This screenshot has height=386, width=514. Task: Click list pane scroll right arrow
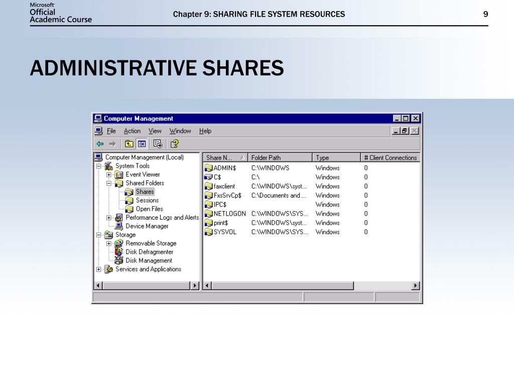point(416,285)
